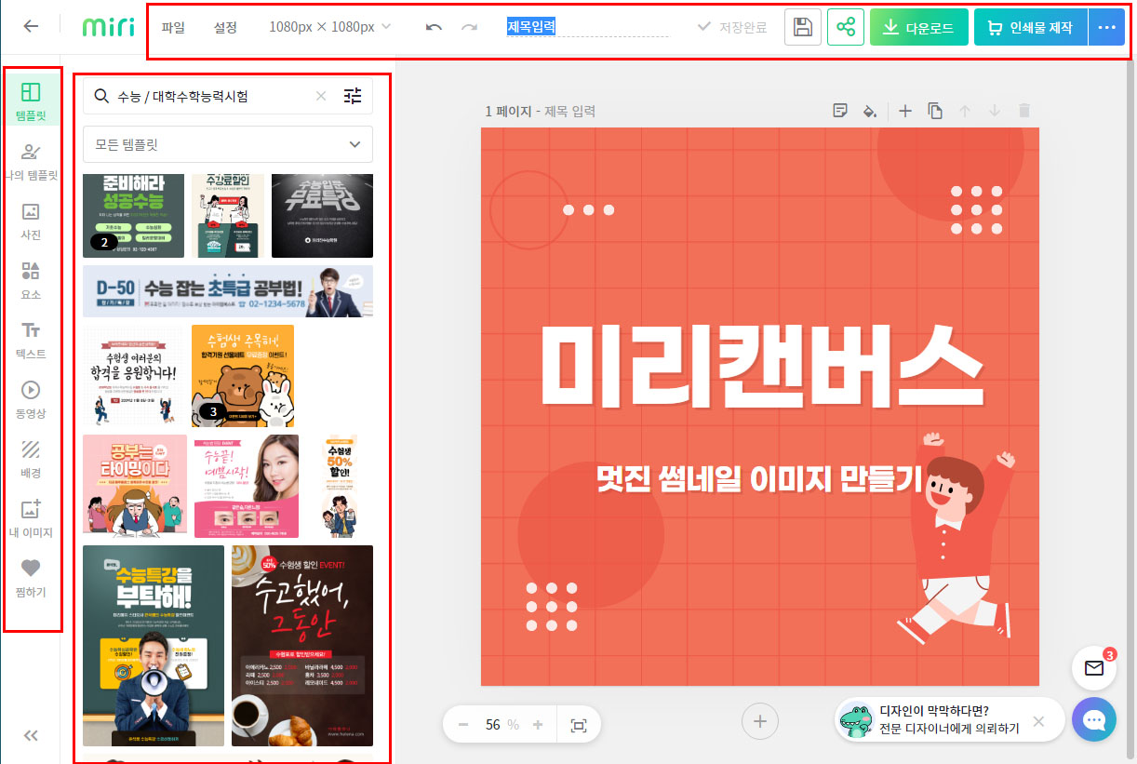Select the 수고했어, 그동안 template
Screen dimensions: 1137x764
click(x=302, y=645)
